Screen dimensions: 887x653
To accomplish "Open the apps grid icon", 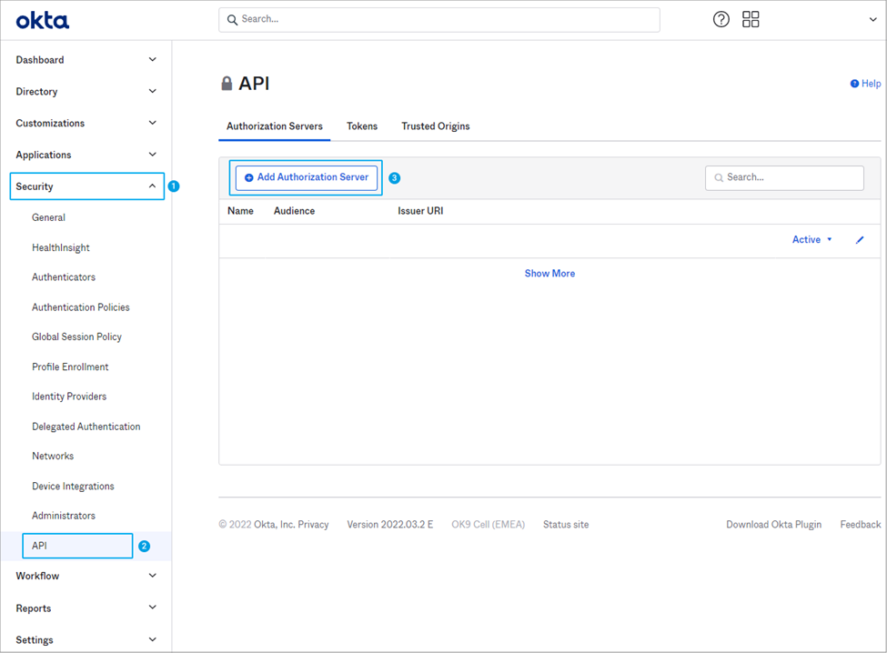I will tap(751, 19).
